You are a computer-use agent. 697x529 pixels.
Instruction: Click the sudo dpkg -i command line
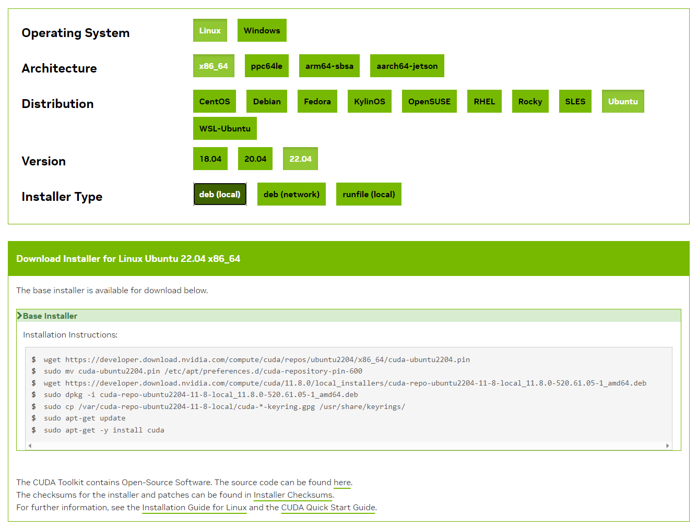pos(201,394)
